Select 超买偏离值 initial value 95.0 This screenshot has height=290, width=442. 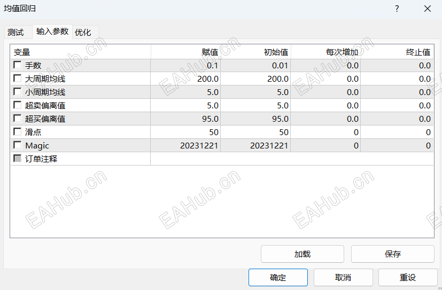(x=255, y=119)
